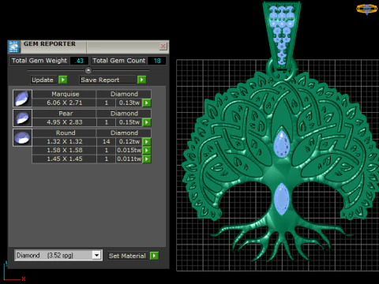
Task: Select the 1.32 X 1.32 size cell
Action: point(65,142)
